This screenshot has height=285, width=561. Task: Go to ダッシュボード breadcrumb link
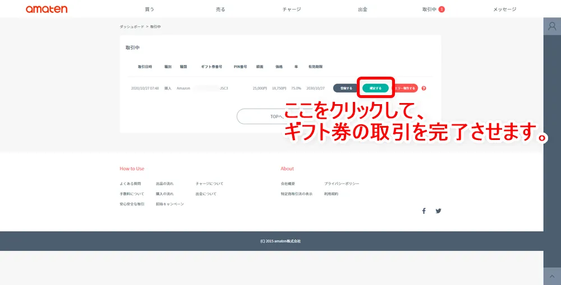132,27
